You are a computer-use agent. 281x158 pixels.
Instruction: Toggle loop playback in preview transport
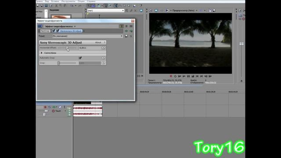(175, 76)
